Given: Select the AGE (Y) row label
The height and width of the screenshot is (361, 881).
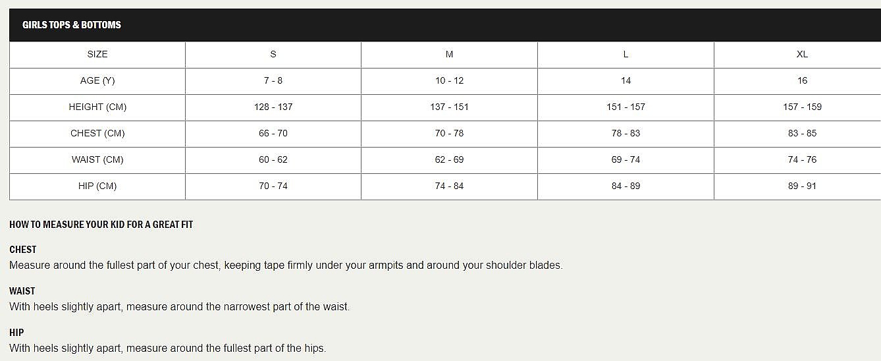Looking at the screenshot, I should pos(97,80).
